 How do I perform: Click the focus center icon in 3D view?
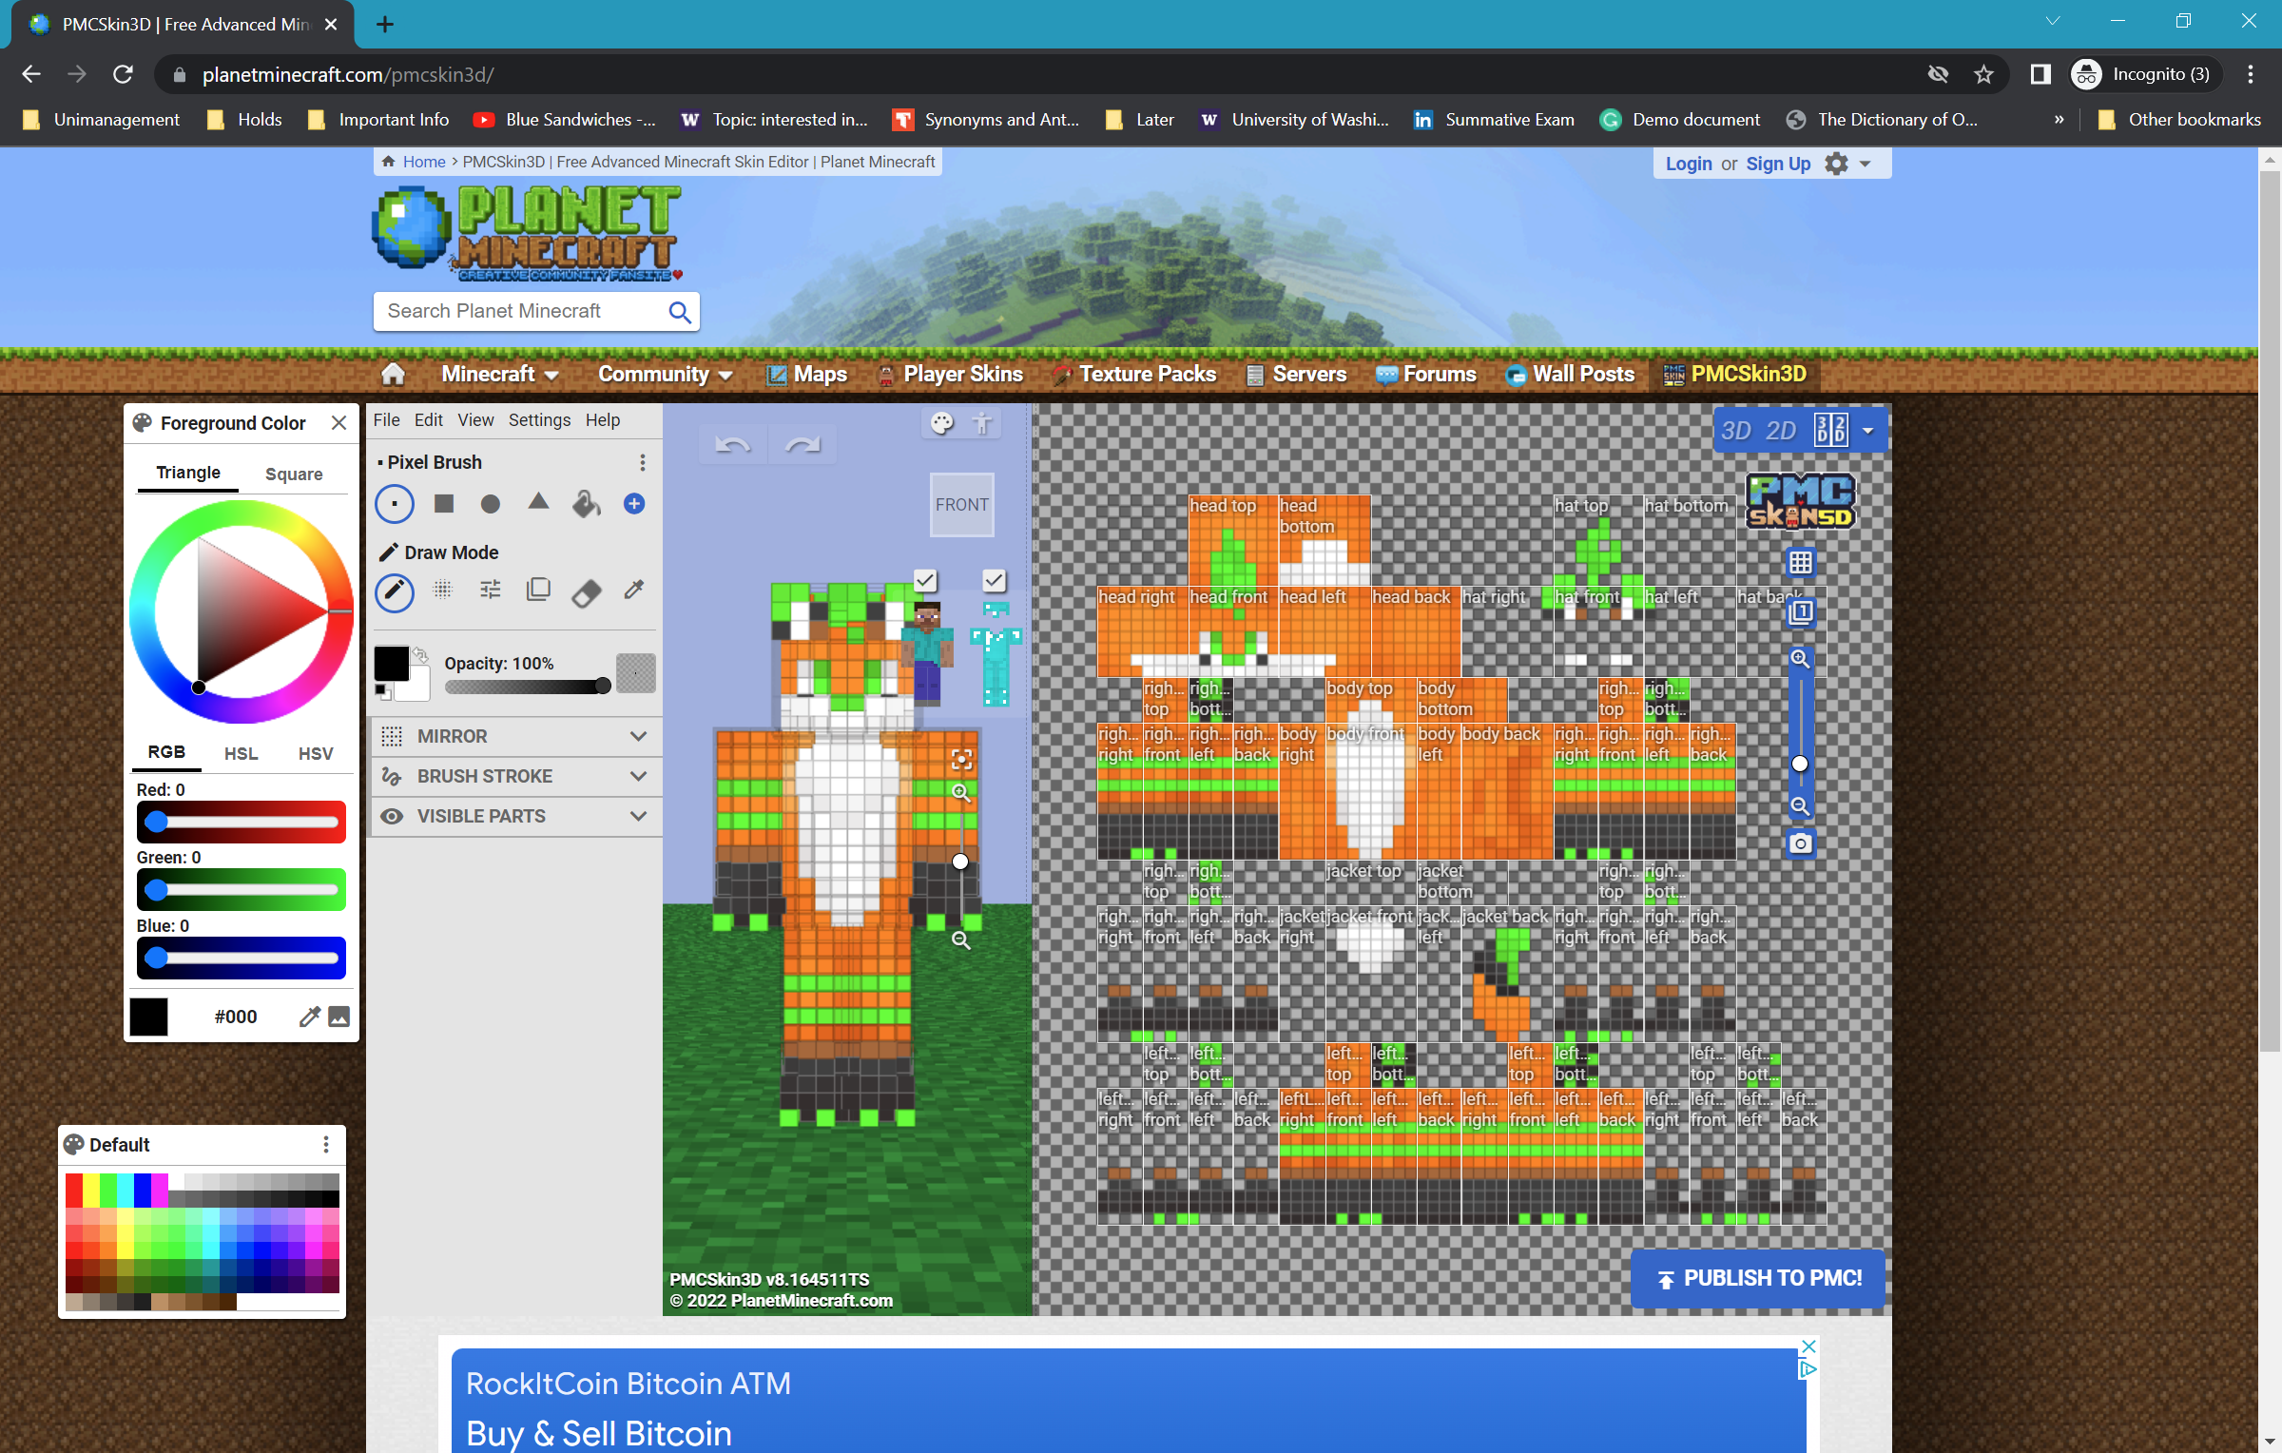[962, 759]
